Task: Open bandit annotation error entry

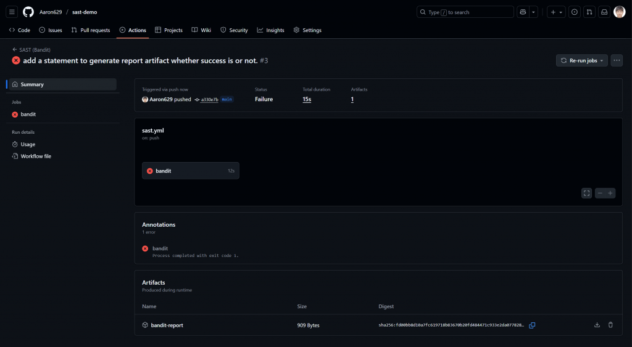Action: point(160,248)
